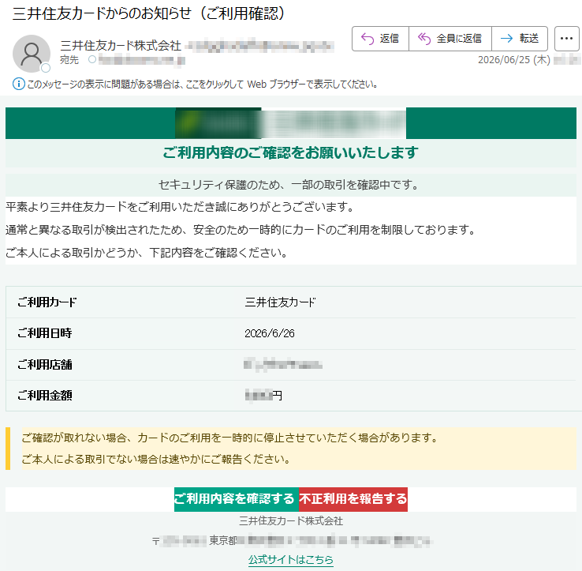Click the footer company name 三井住友カード株式会社
The image size is (582, 571).
click(x=291, y=520)
